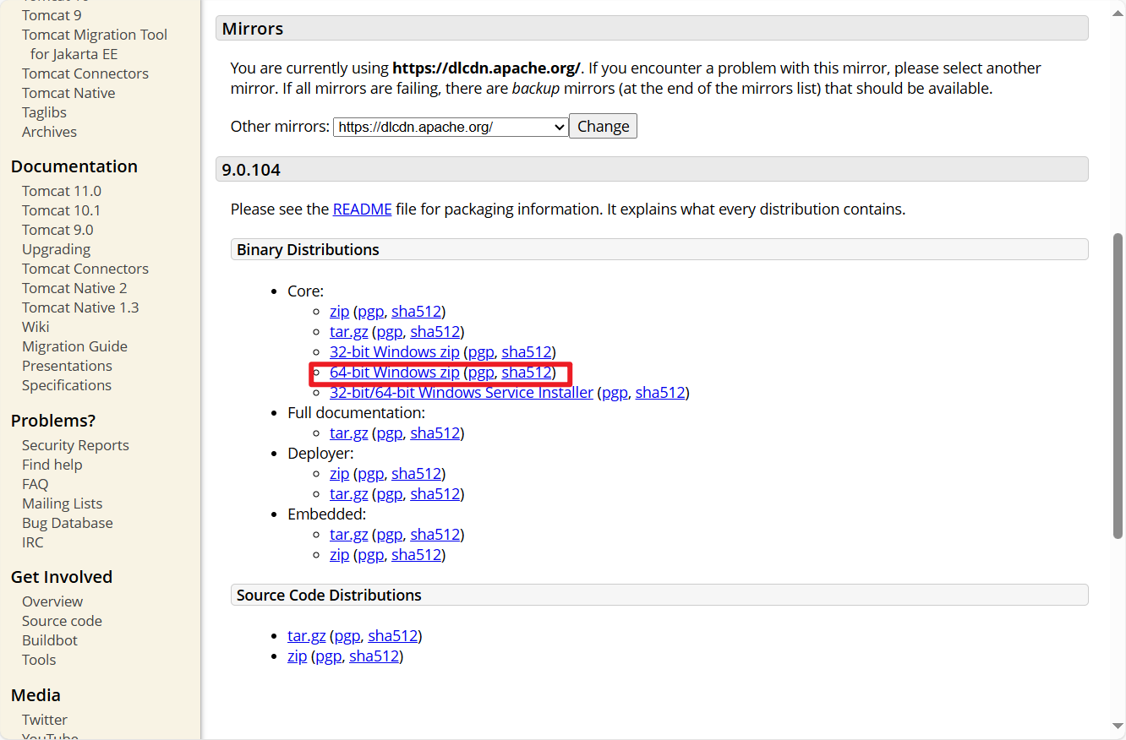Open Tomcat 11.0 documentation
This screenshot has width=1126, height=740.
click(62, 191)
